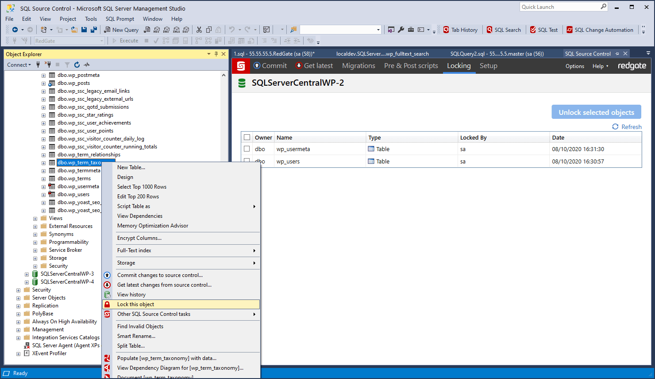Expand the Server Objects folder node
Image resolution: width=655 pixels, height=379 pixels.
tap(19, 298)
